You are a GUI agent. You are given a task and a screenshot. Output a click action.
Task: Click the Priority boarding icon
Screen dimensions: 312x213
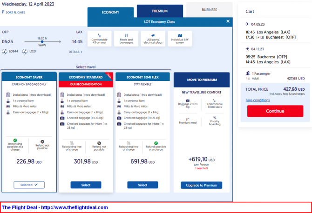pos(215,118)
